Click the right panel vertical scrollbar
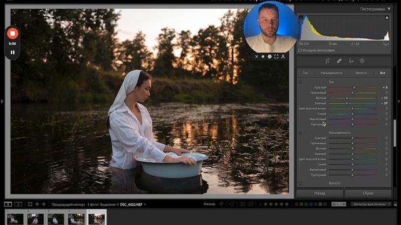The width and height of the screenshot is (401, 225). (395, 133)
